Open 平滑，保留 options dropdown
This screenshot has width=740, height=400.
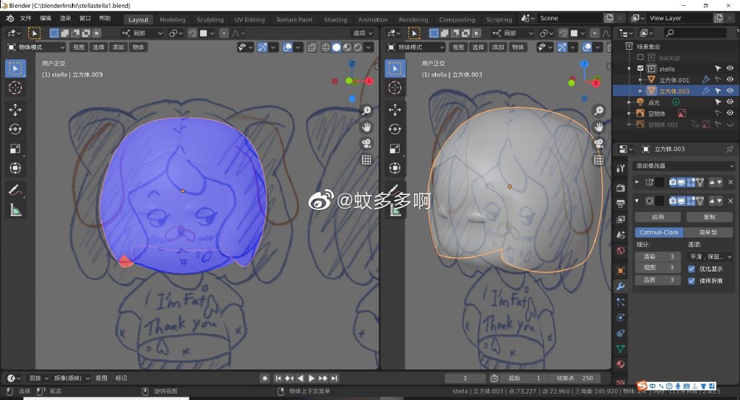(709, 256)
